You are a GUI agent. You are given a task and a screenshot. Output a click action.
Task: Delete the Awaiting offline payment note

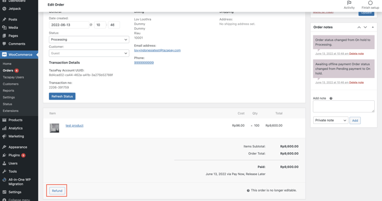point(356,83)
